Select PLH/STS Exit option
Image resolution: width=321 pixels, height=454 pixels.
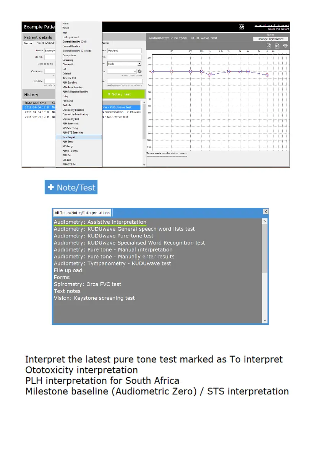point(70,165)
